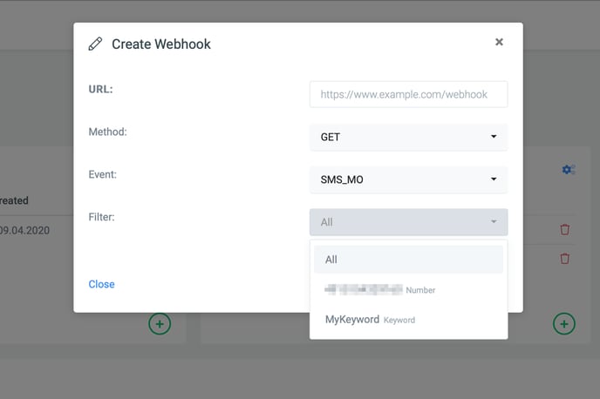Close the Create Webhook dialog with X
600x399 pixels.
[x=499, y=42]
